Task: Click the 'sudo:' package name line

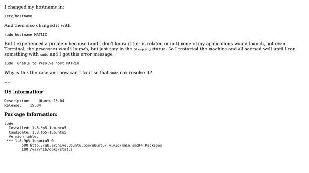Action: [x=10, y=124]
